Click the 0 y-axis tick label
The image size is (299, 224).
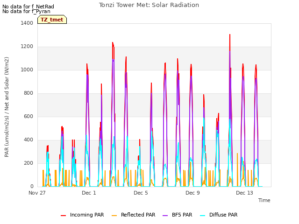pos(32,187)
